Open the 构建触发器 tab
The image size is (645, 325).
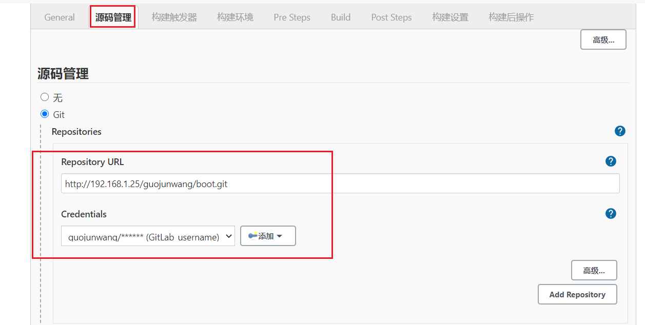[174, 17]
